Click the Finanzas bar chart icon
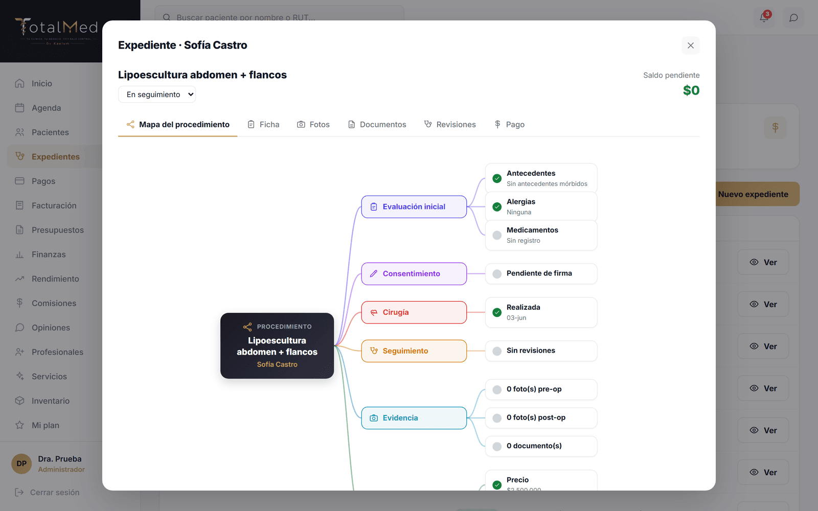This screenshot has width=818, height=511. [x=20, y=254]
